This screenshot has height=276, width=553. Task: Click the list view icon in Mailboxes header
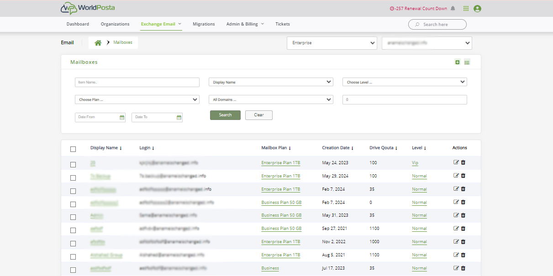(467, 62)
